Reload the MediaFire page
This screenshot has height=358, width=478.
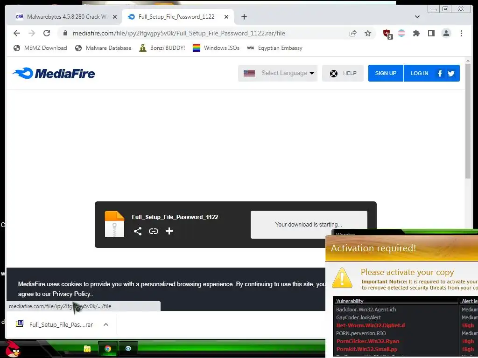47,33
